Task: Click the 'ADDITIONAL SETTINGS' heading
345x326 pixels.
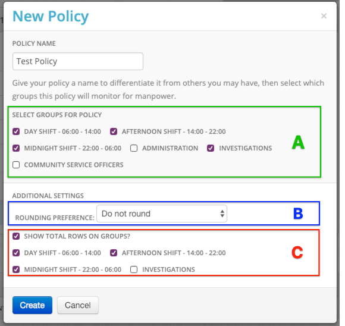Action: coord(48,196)
